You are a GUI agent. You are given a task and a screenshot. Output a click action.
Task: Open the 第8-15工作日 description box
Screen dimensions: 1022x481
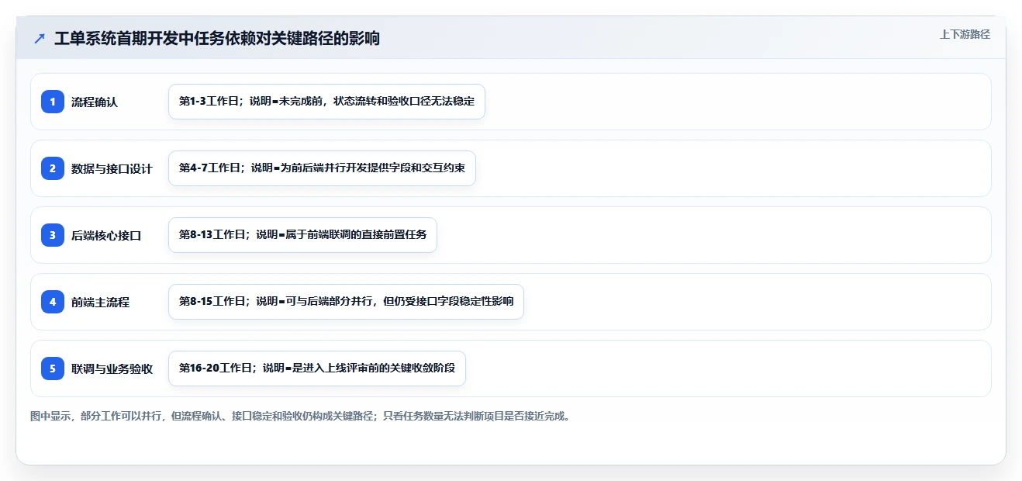click(346, 302)
